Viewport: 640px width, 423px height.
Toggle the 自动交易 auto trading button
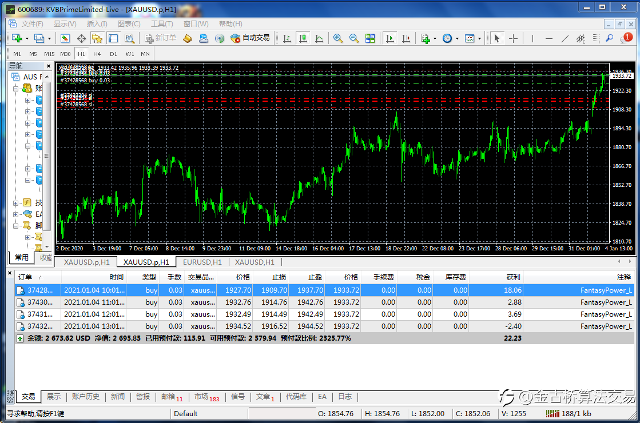click(250, 38)
